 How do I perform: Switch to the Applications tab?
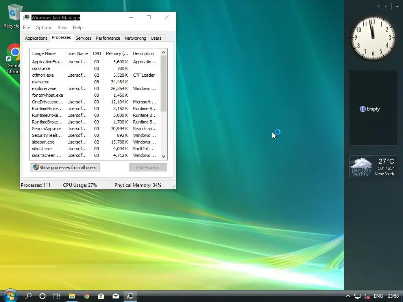[x=36, y=38]
